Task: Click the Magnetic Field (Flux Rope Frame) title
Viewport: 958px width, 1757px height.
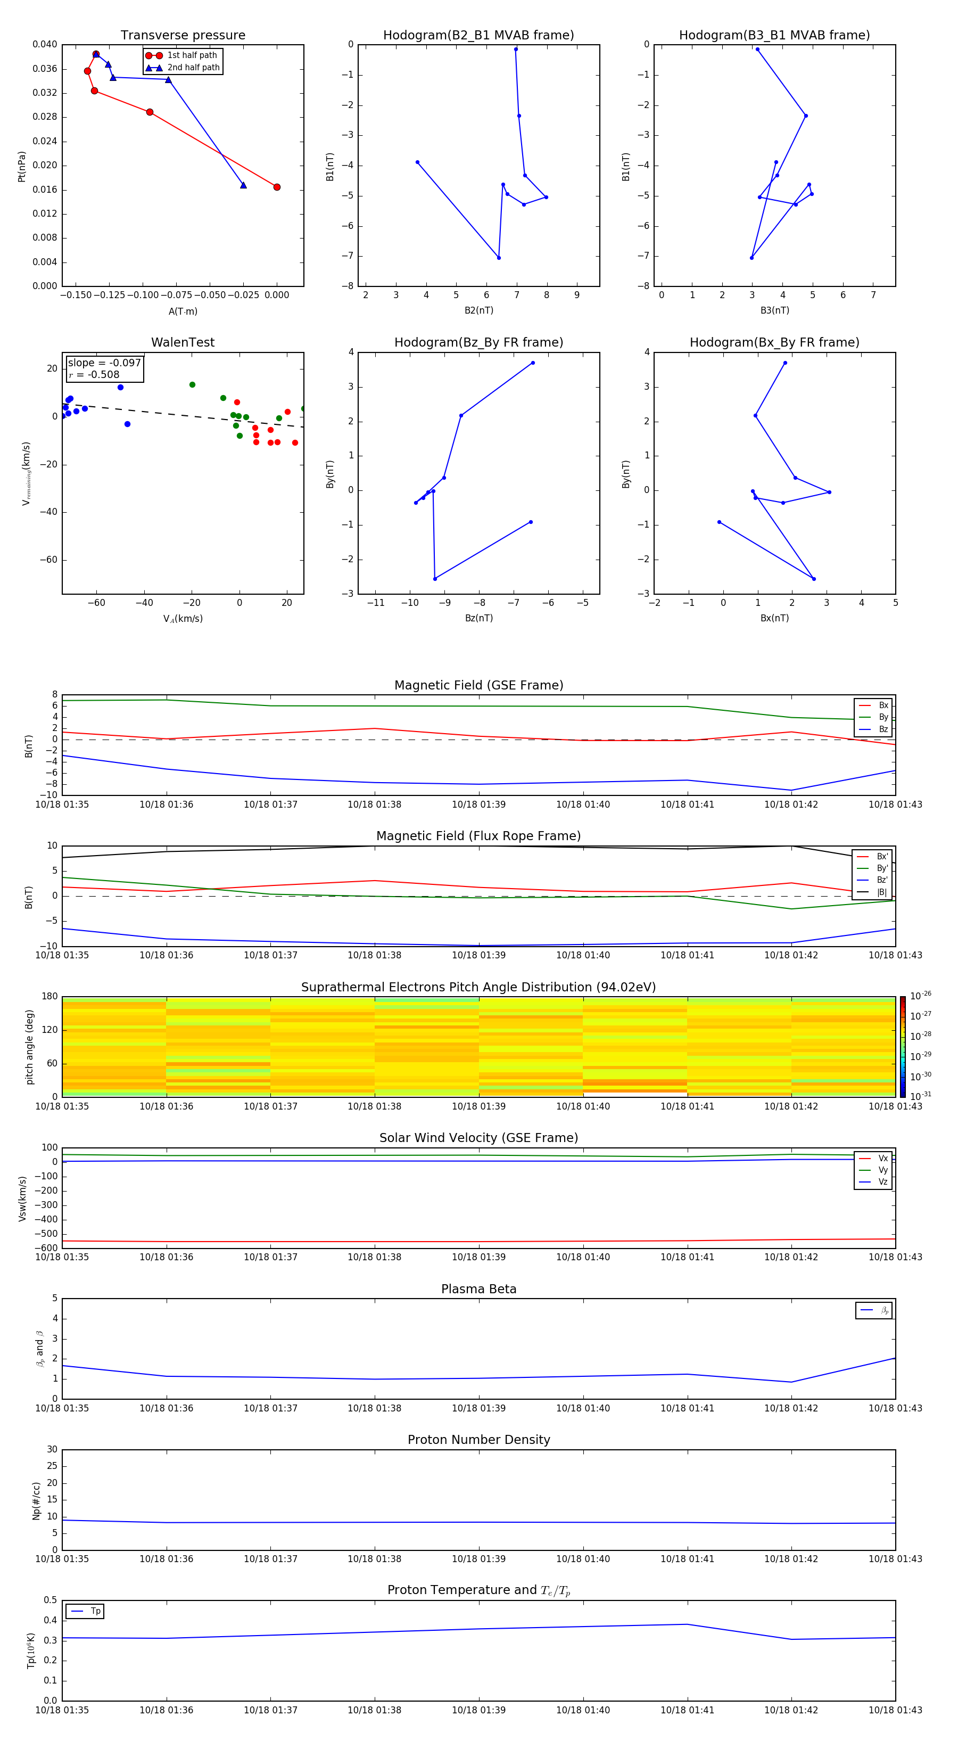Action: (478, 836)
